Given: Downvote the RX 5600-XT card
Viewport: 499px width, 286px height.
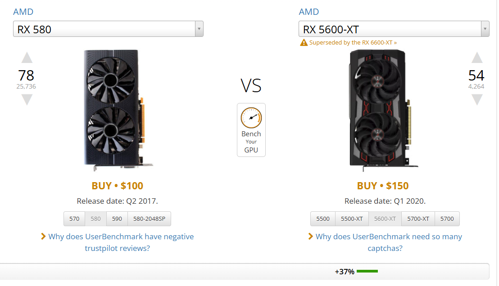Looking at the screenshot, I should (x=476, y=99).
